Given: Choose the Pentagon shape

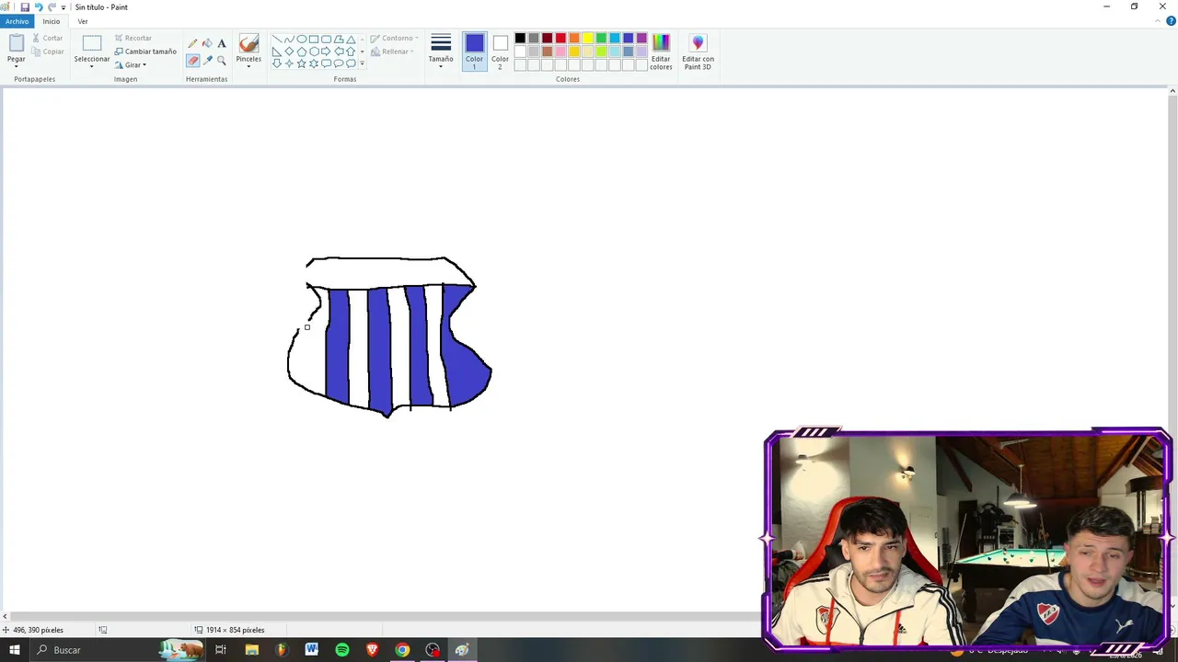Looking at the screenshot, I should tap(301, 51).
